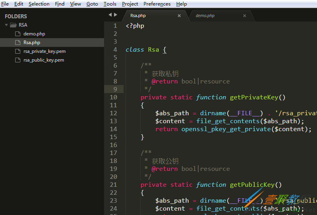
Task: Click @return tag on line 19
Action: coord(165,169)
